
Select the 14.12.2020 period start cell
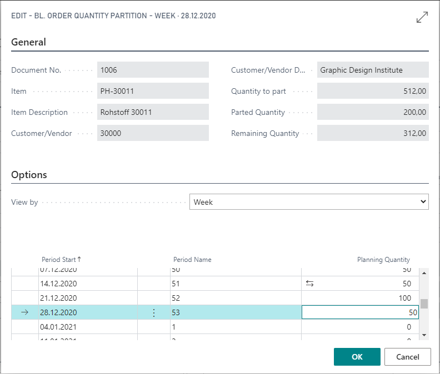pos(88,284)
